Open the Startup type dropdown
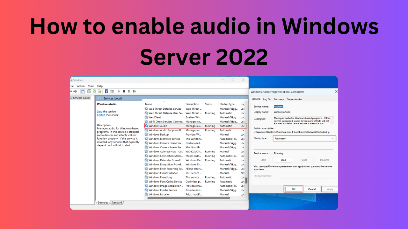The width and height of the screenshot is (408, 229). click(x=304, y=139)
